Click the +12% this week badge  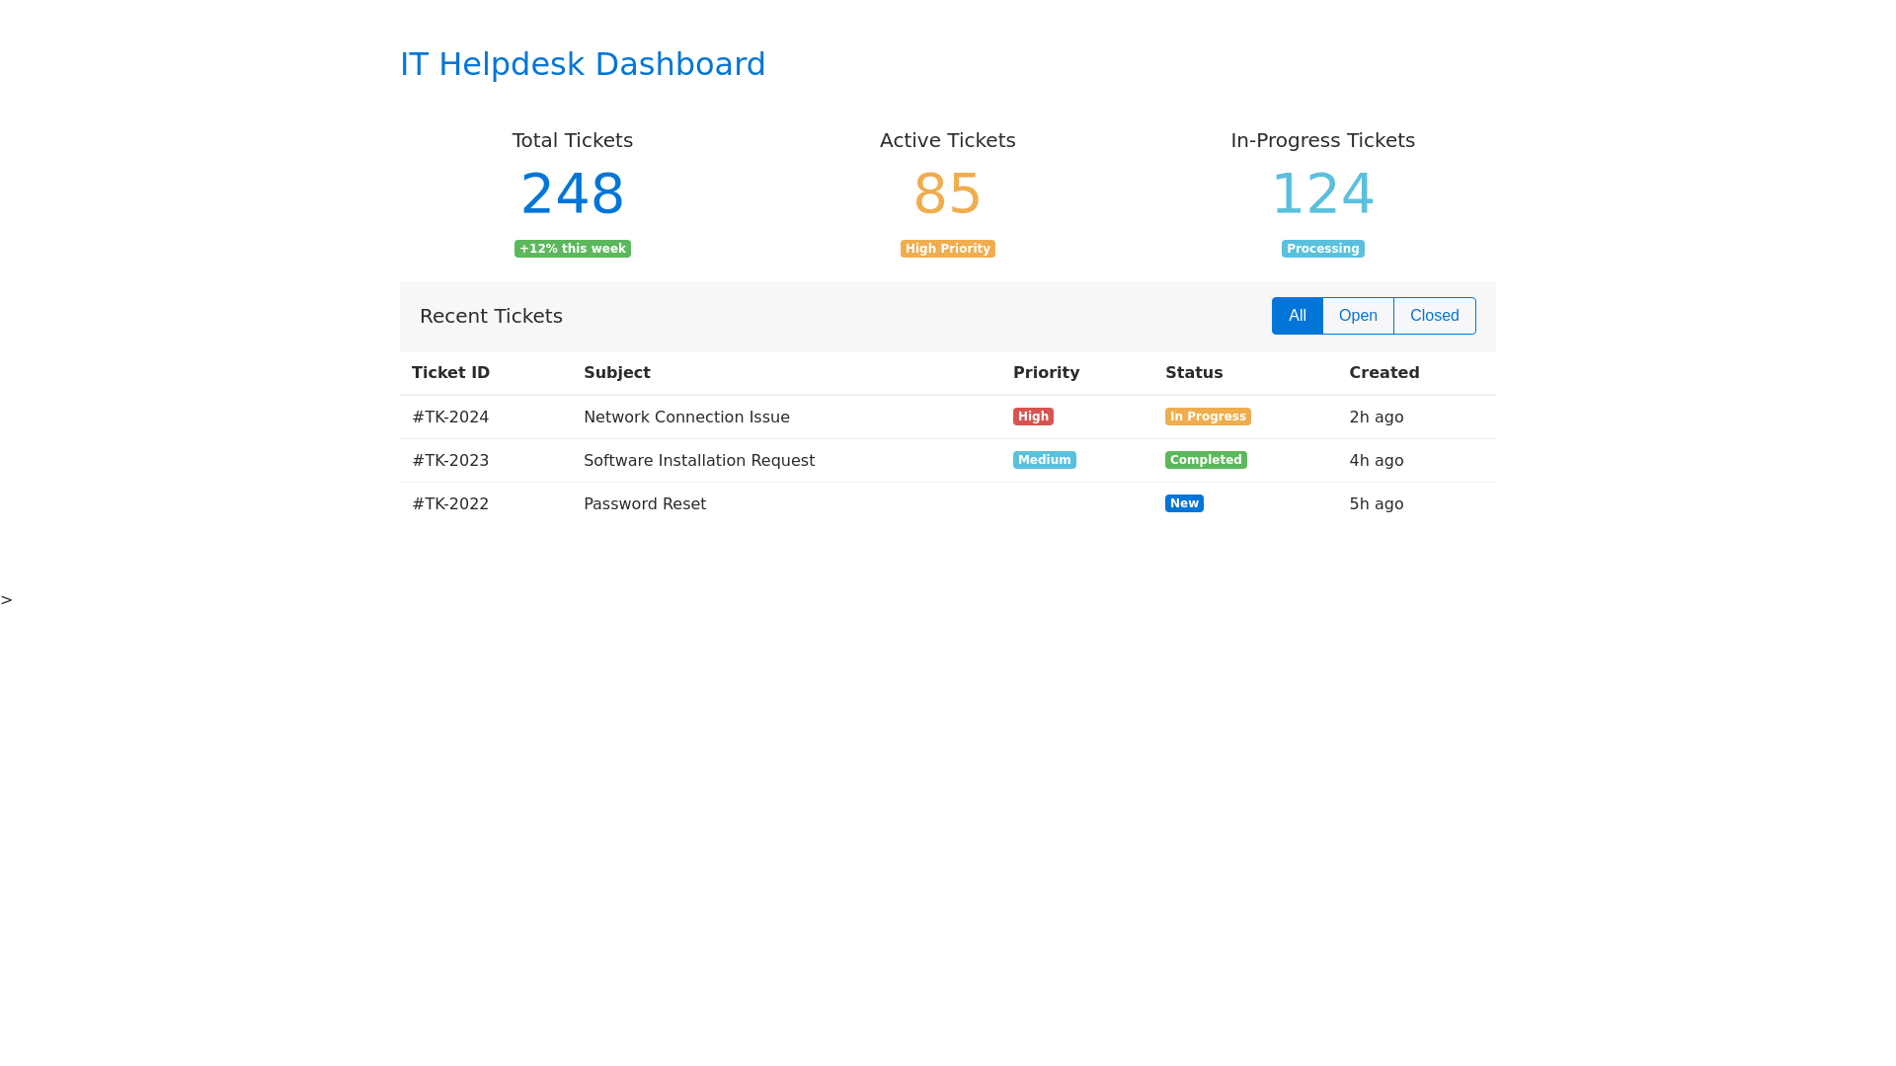point(573,249)
